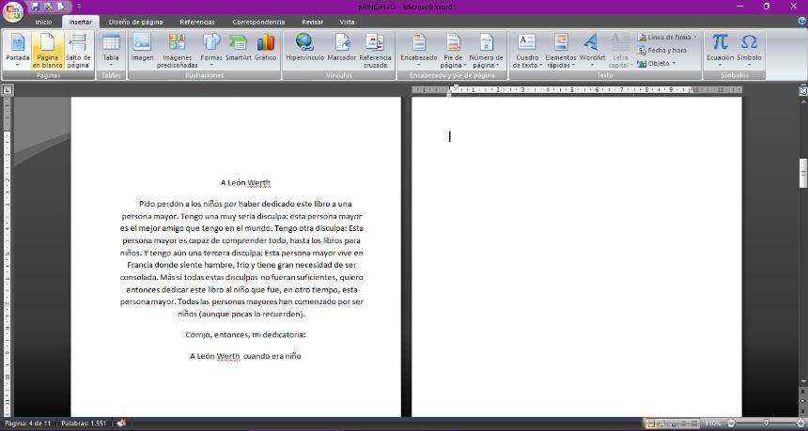Open the SmartArt graphic tool
The image size is (808, 431).
pos(239,48)
